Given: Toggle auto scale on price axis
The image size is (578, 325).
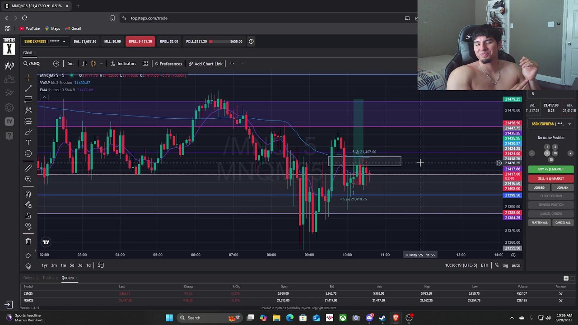Looking at the screenshot, I should click(516, 265).
